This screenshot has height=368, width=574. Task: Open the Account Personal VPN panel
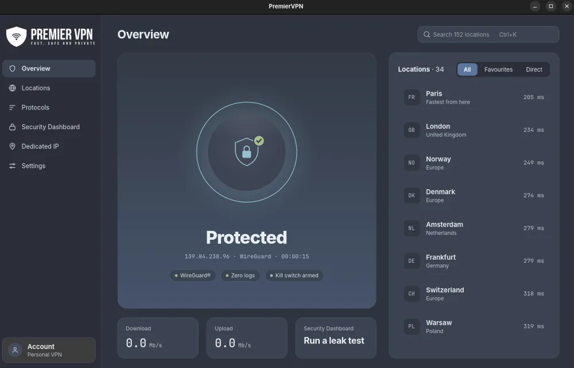49,350
